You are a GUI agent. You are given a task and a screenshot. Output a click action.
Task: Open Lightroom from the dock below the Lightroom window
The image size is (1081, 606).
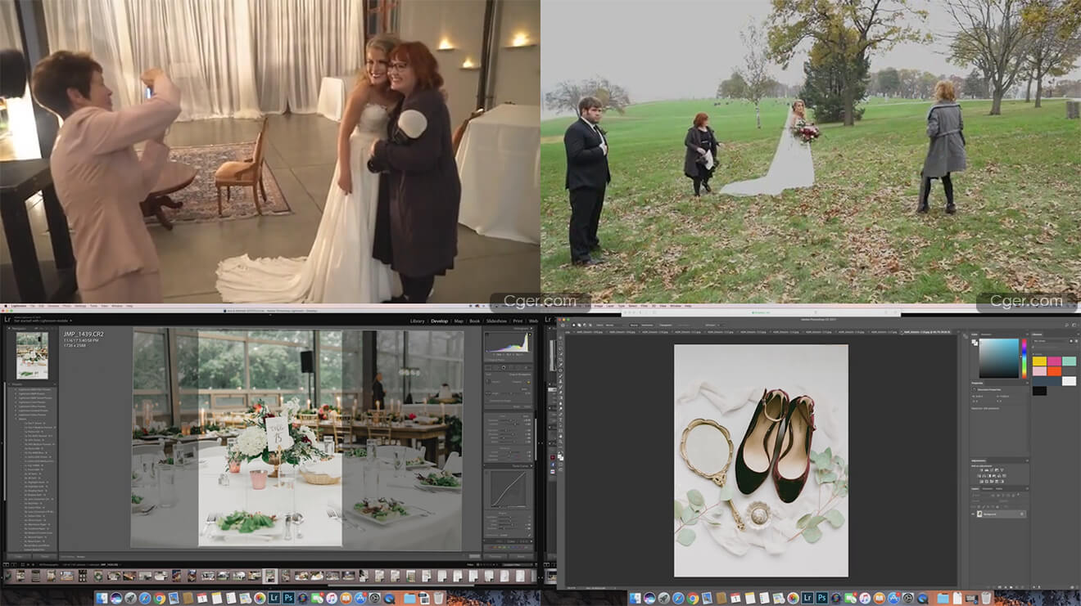tap(274, 598)
